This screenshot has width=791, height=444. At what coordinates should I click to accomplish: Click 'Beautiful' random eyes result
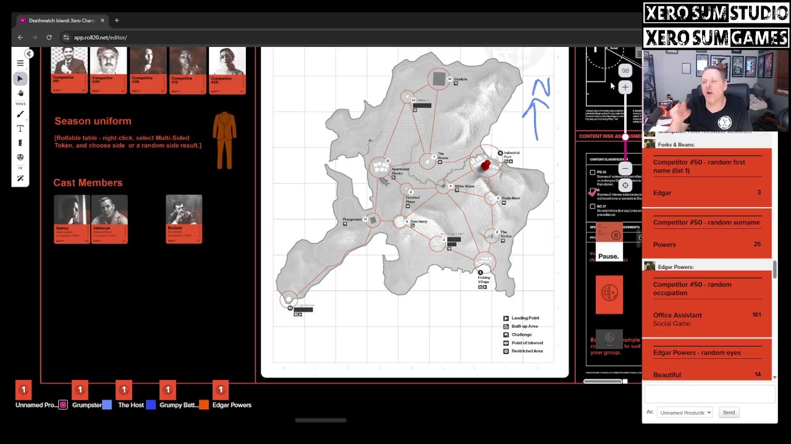pos(667,375)
